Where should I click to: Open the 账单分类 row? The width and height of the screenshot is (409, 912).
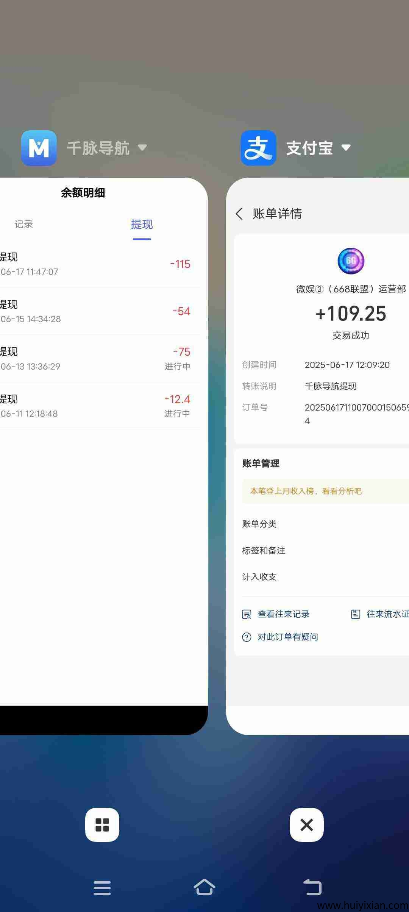(326, 524)
